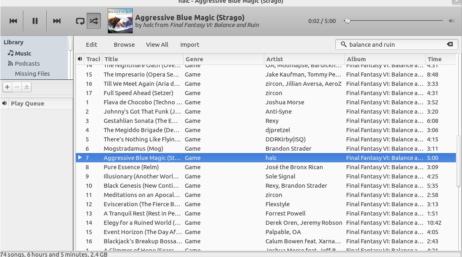Screen dimensions: 462x257
Task: Open the search magnifier options
Action: [344, 44]
